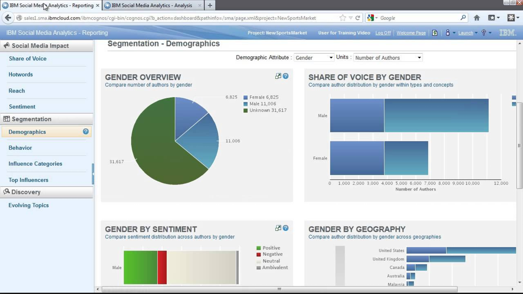The width and height of the screenshot is (523, 294).
Task: Open the bookmarks menu icon in toolbar
Action: [492, 18]
